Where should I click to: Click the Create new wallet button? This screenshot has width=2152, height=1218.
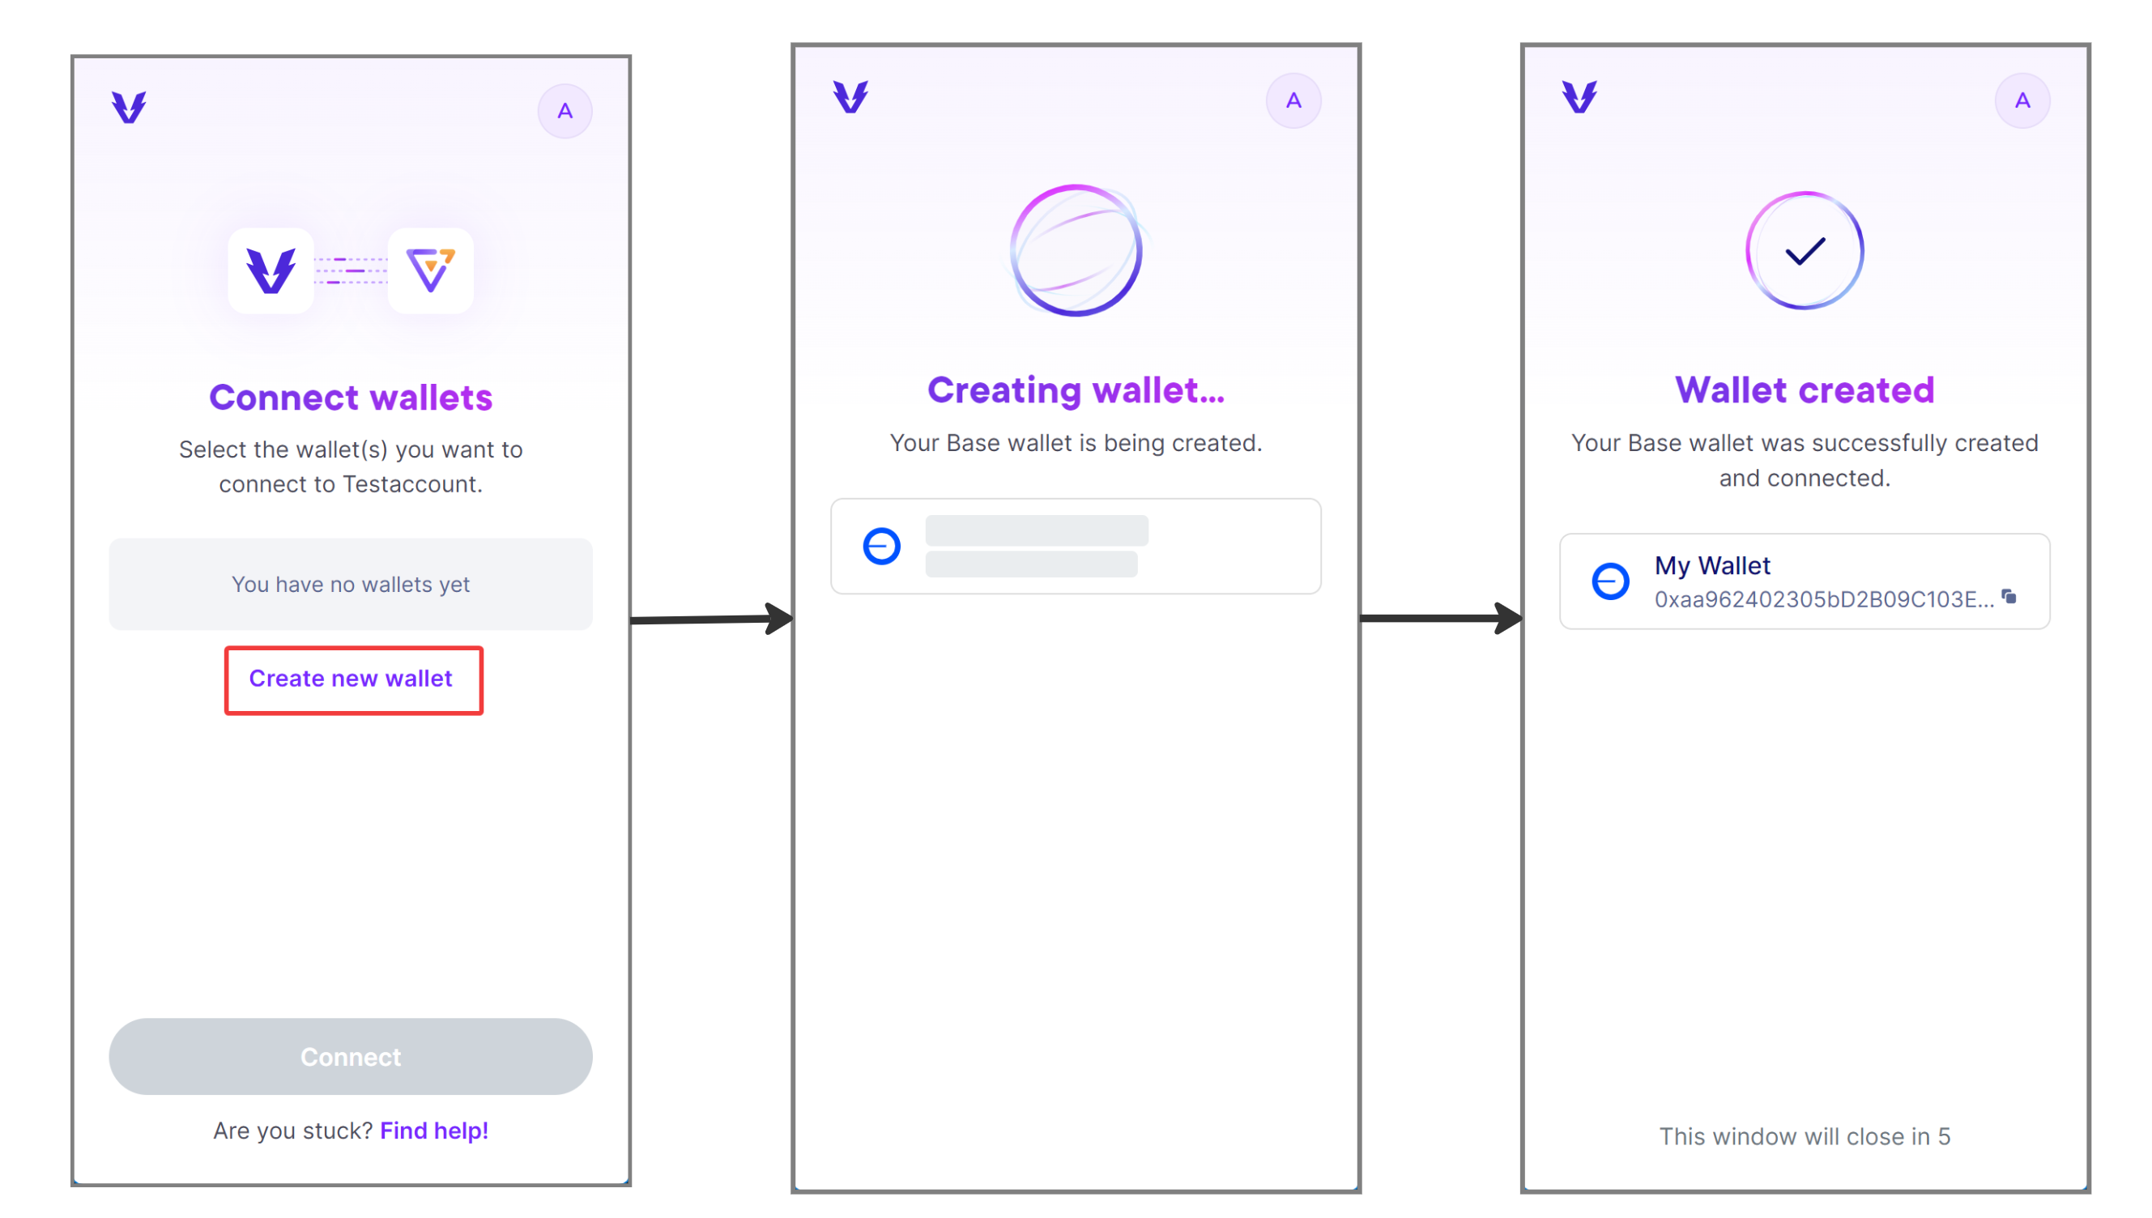coord(352,679)
